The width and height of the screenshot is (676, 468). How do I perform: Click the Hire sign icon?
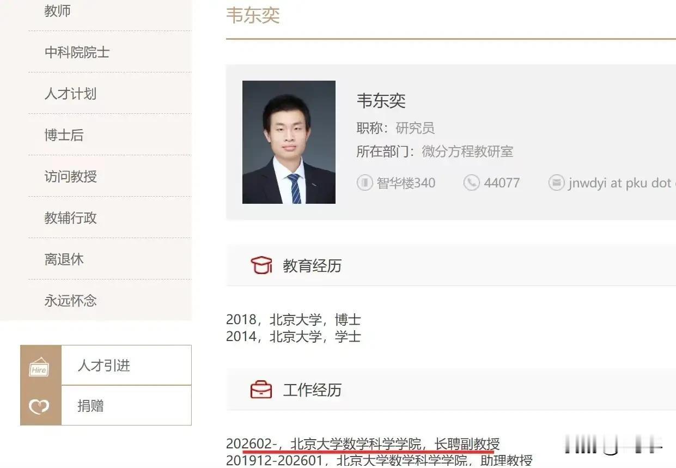coord(39,367)
